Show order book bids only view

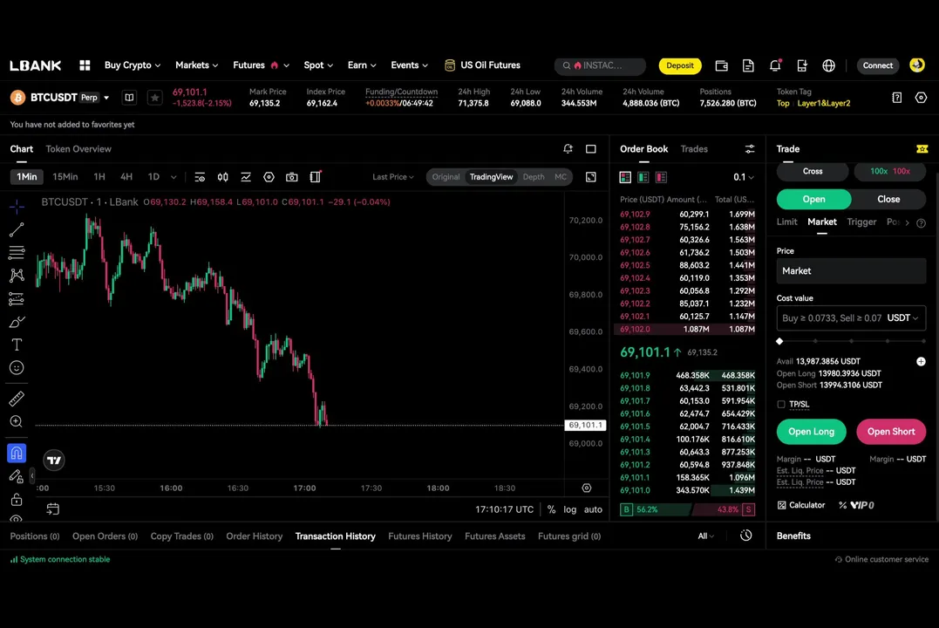point(643,177)
